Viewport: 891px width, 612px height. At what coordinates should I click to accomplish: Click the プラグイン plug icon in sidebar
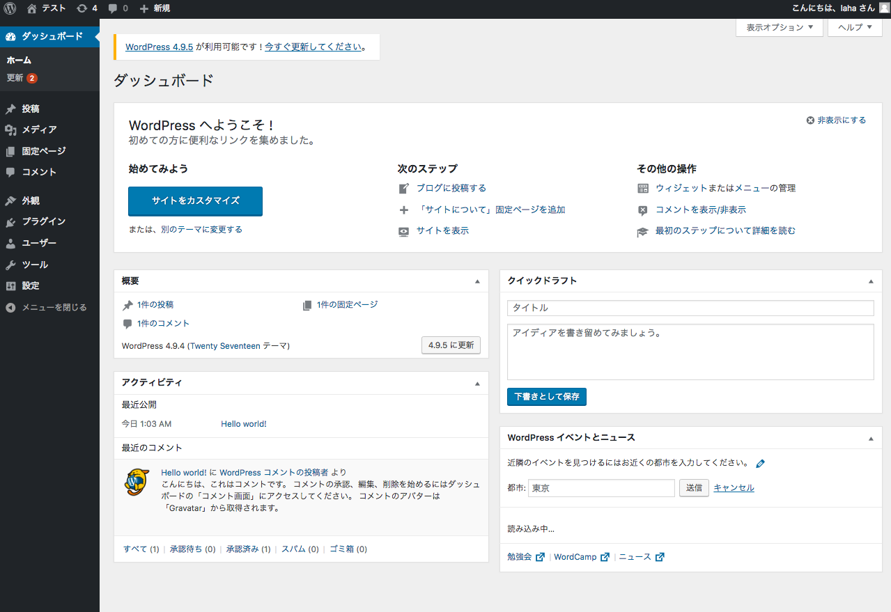[10, 222]
